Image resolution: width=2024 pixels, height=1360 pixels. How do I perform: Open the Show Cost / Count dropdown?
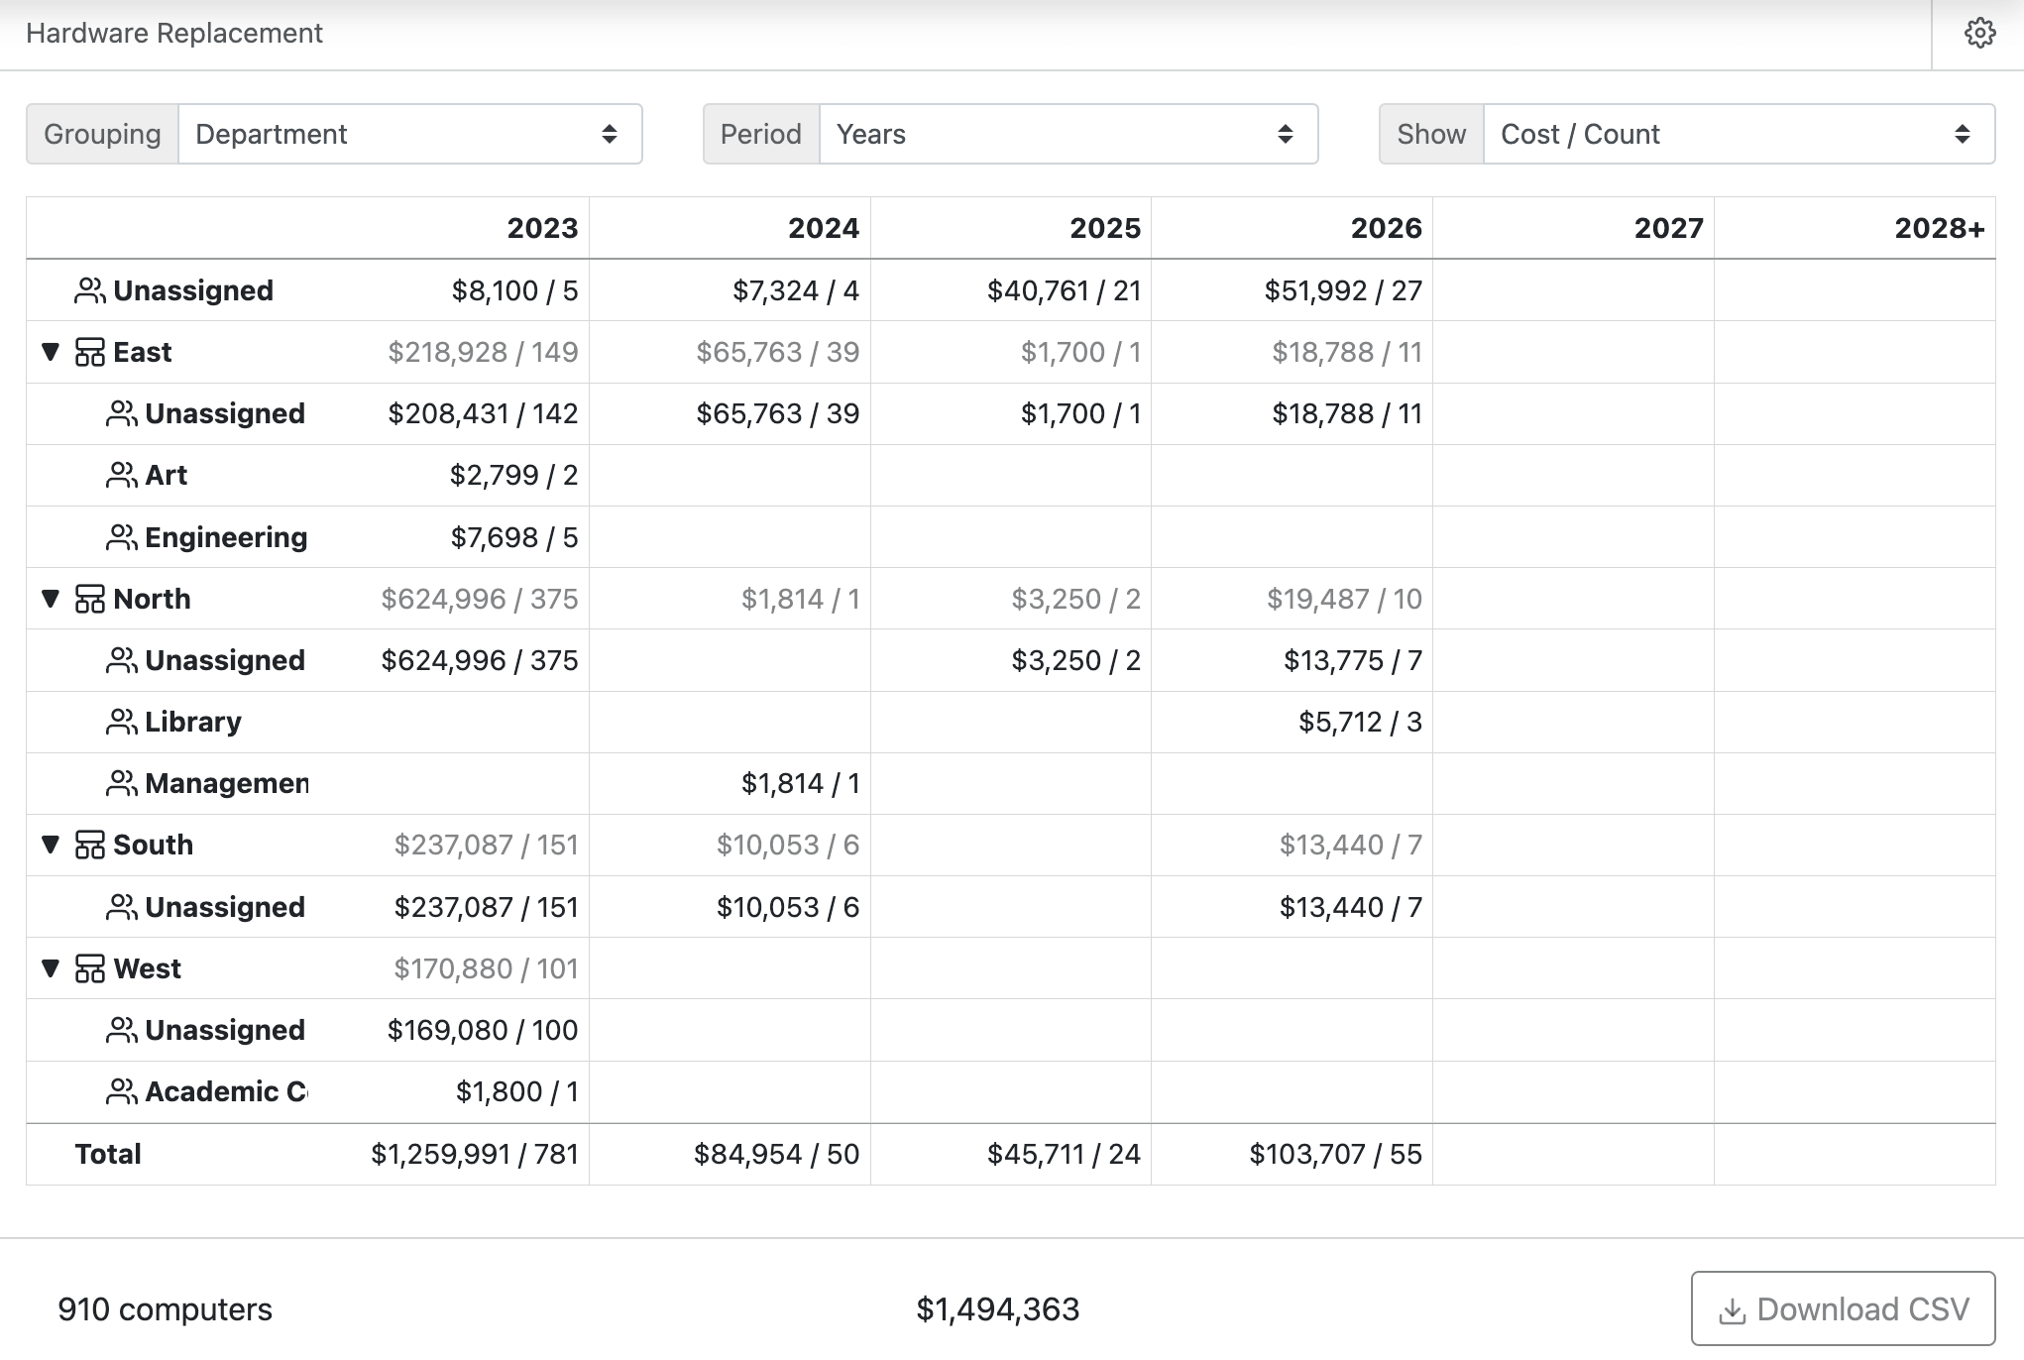[x=1738, y=134]
